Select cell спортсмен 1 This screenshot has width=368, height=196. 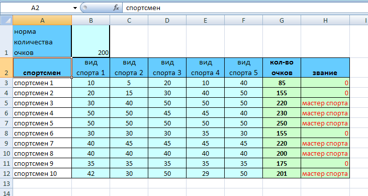pos(42,83)
